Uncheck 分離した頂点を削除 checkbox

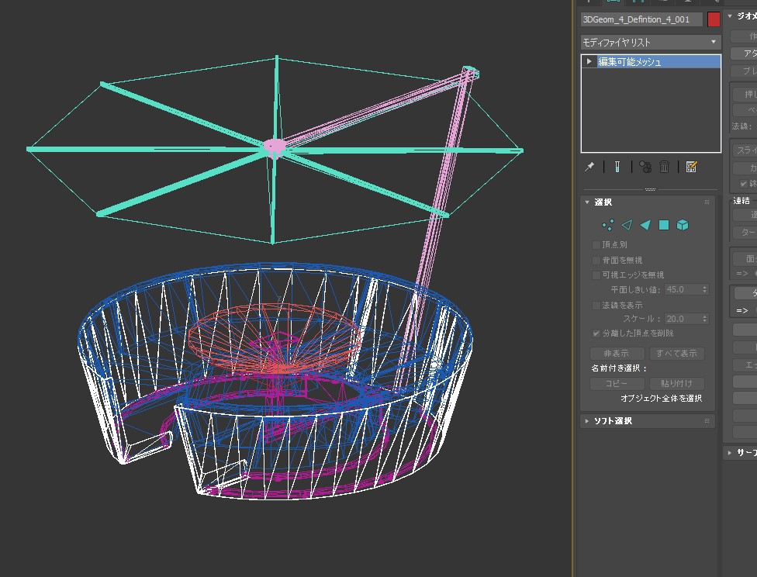596,333
